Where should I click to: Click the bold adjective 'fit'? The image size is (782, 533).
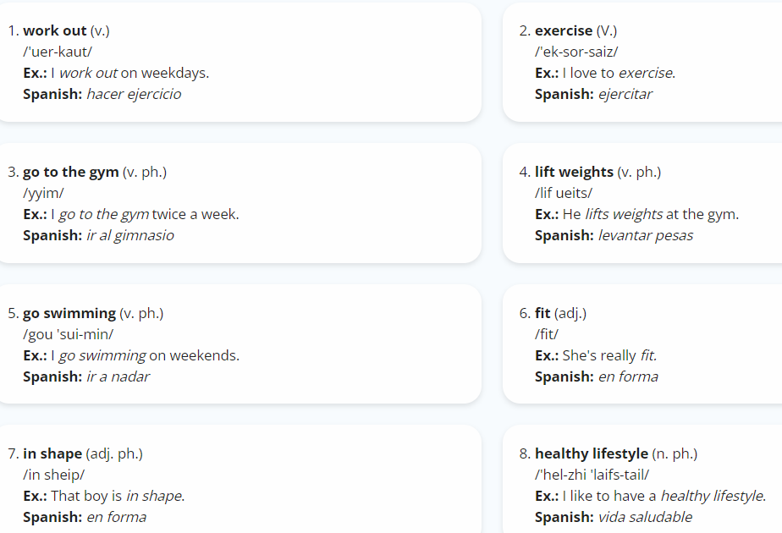(542, 313)
